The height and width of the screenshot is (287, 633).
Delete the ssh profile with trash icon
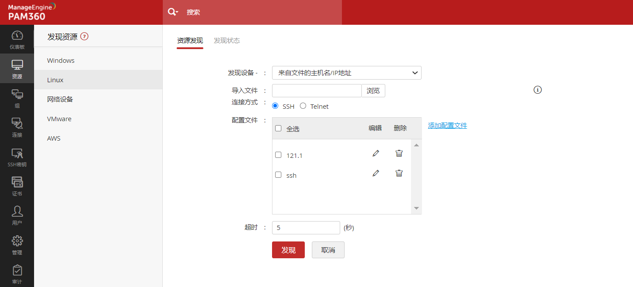click(x=399, y=173)
